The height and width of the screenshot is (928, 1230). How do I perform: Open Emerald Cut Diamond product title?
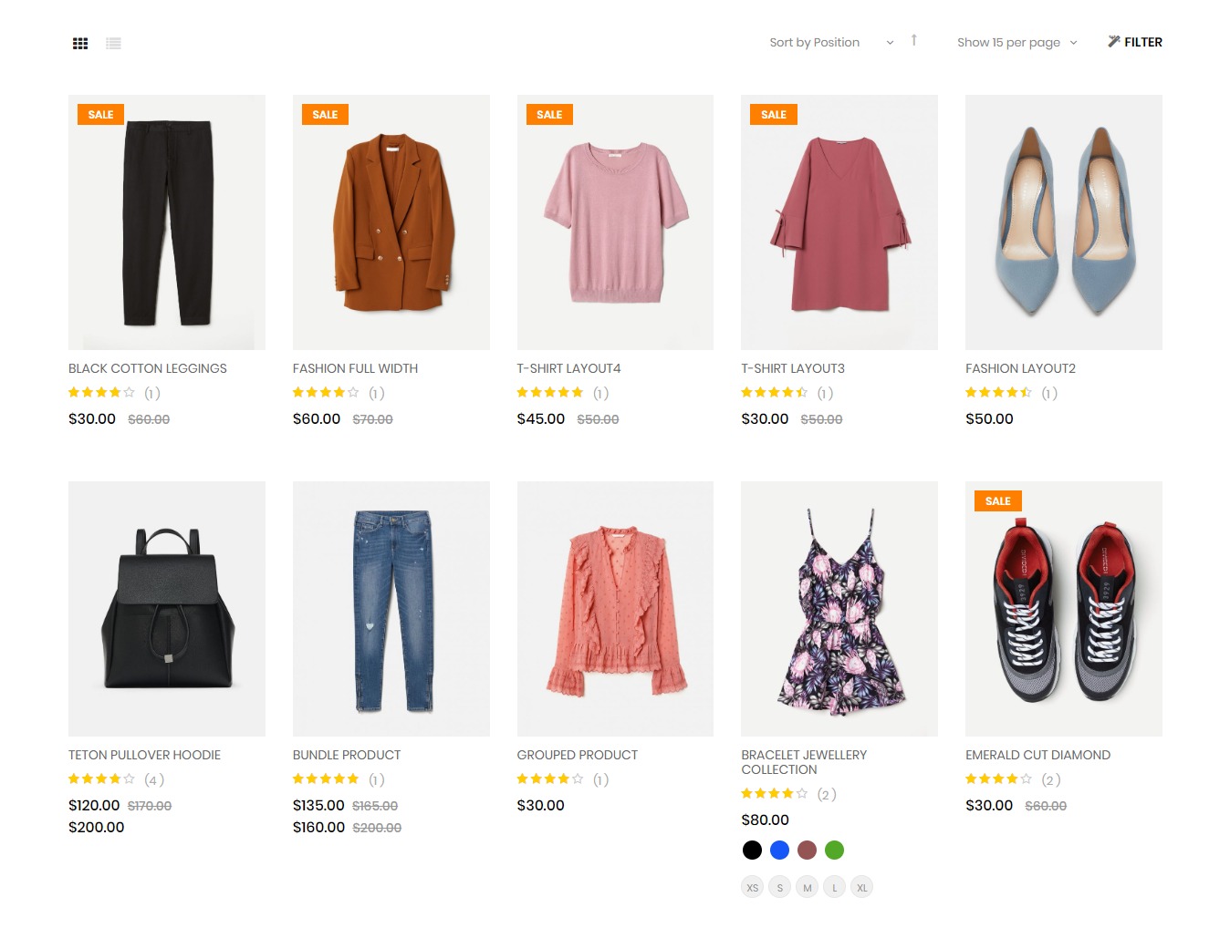(1037, 755)
